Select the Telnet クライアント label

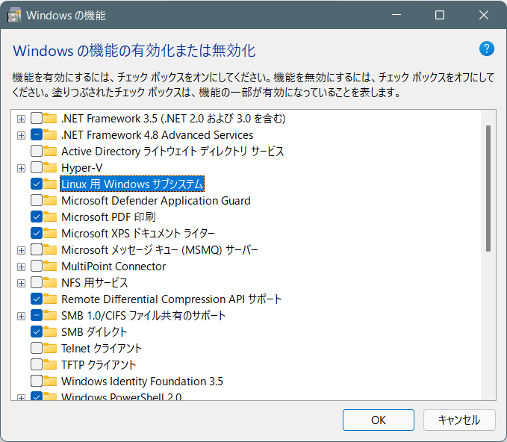point(102,348)
